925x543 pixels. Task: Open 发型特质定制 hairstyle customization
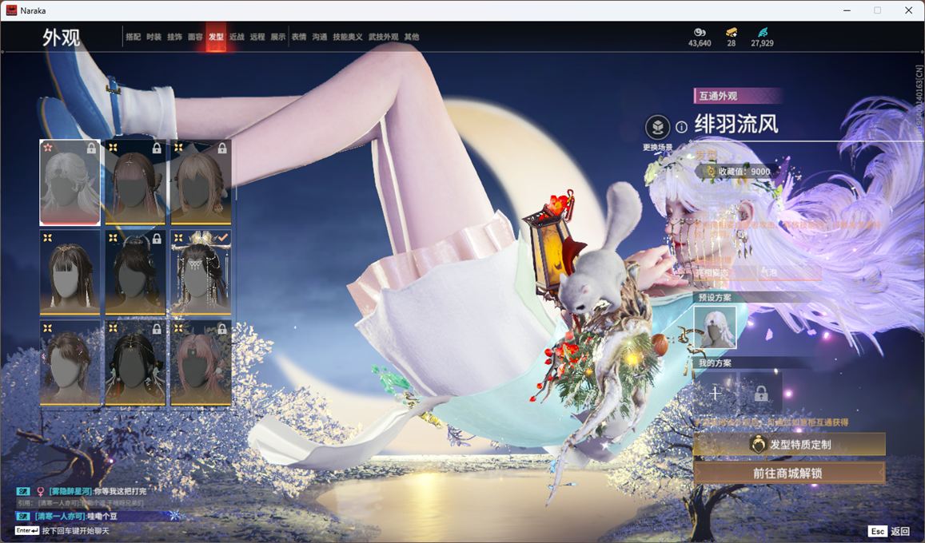(x=789, y=445)
